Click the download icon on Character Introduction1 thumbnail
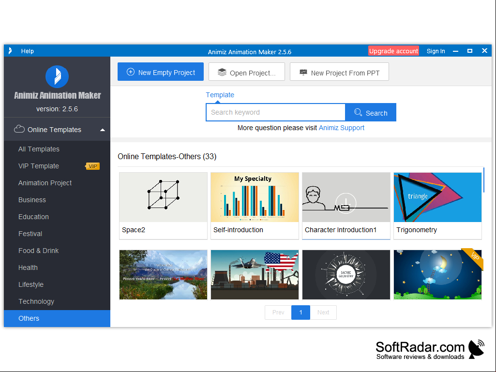496x372 pixels. (346, 203)
